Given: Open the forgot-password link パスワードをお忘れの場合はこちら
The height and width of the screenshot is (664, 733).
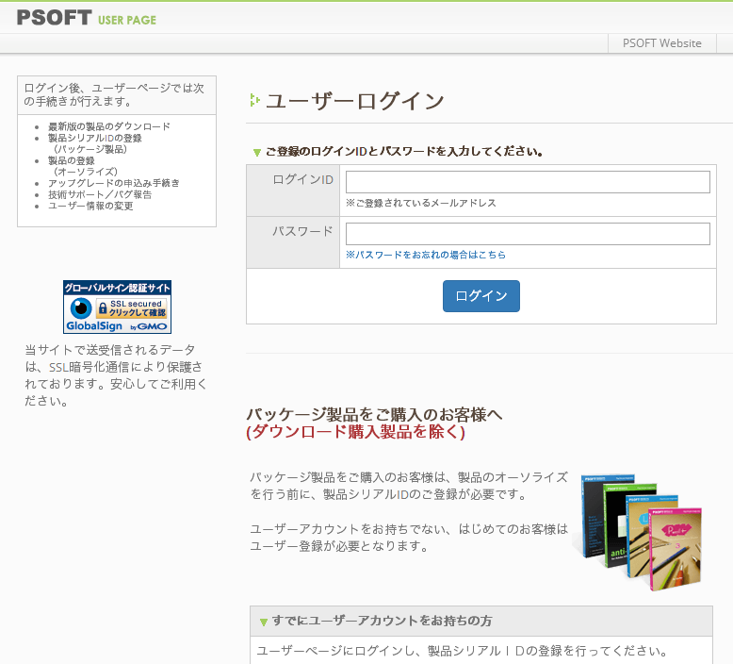Looking at the screenshot, I should pos(426,255).
